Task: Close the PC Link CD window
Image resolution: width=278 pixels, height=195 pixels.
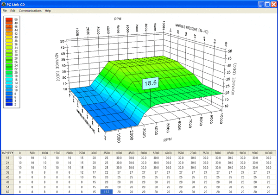Action: tap(273, 4)
